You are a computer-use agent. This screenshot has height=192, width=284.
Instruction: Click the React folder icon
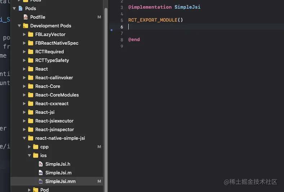point(31,69)
